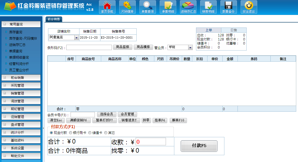
Task: Open 单据明细 toolbar icon
Action: click(168, 7)
